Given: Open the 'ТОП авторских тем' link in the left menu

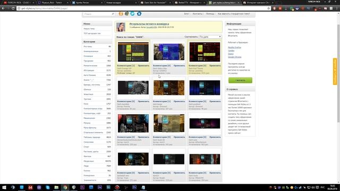Looking at the screenshot, I should coord(92,33).
